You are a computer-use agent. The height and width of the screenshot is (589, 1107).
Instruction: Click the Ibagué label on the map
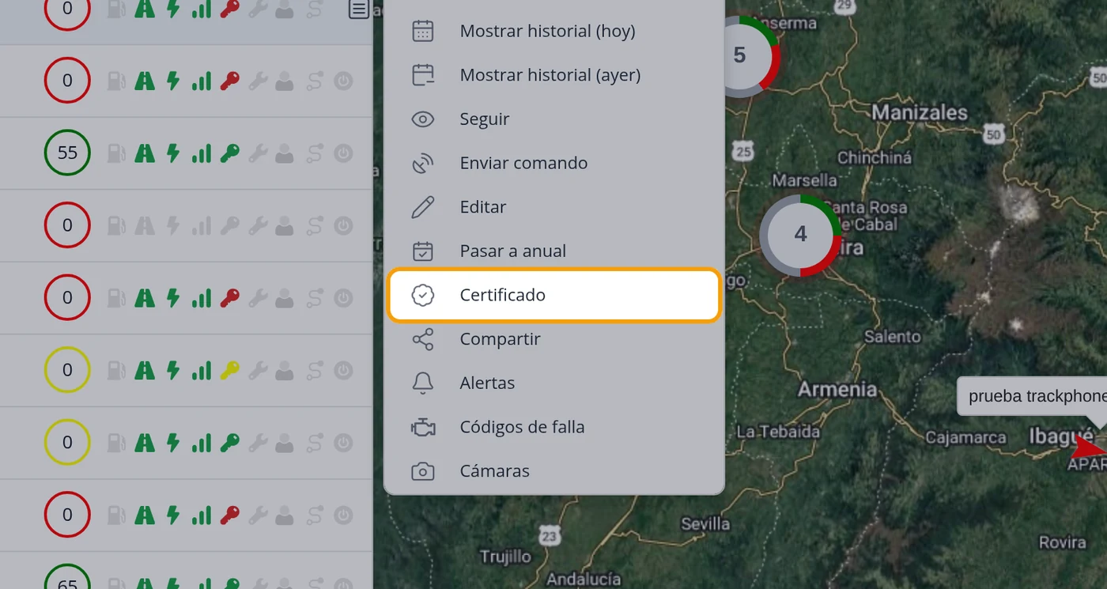tap(1062, 436)
